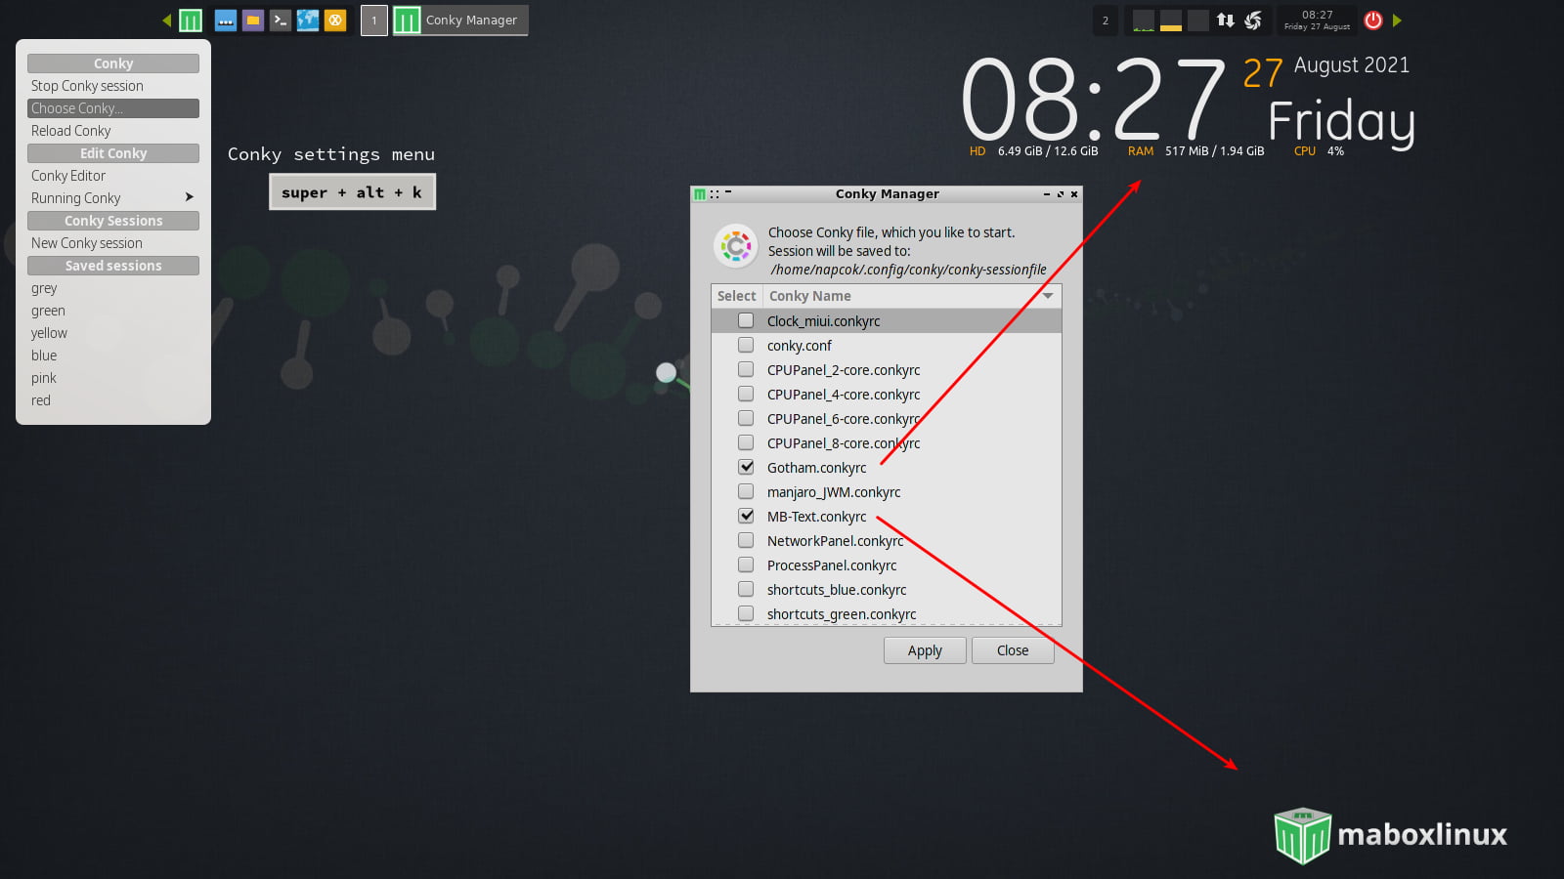Enable the conky.conf checkbox
This screenshot has width=1564, height=879.
click(x=746, y=345)
